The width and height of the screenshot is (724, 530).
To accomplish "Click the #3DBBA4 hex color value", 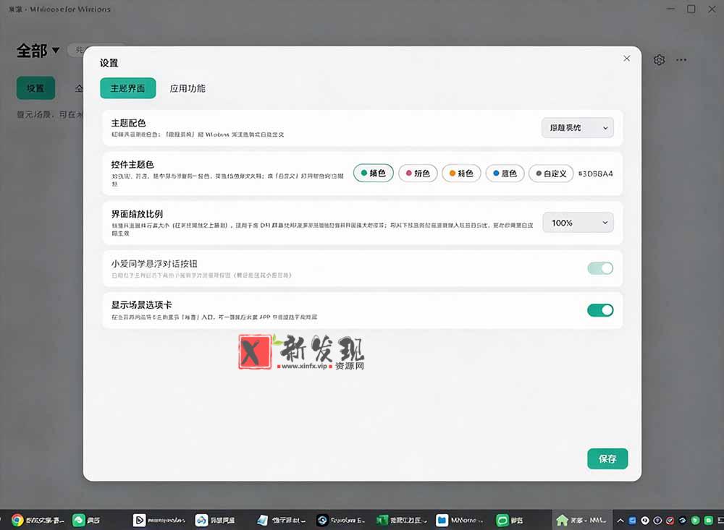I will click(x=596, y=174).
